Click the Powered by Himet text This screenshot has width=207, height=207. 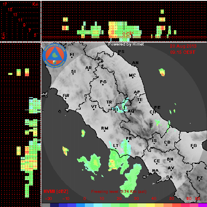tap(126, 44)
